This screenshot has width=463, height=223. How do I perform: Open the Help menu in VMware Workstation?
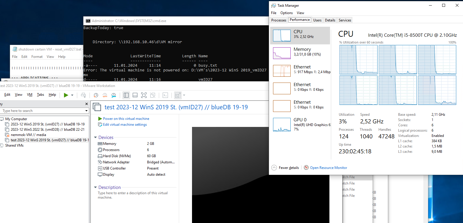(x=52, y=95)
